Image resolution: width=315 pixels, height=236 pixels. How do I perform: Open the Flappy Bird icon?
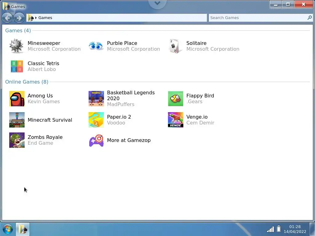coord(176,99)
